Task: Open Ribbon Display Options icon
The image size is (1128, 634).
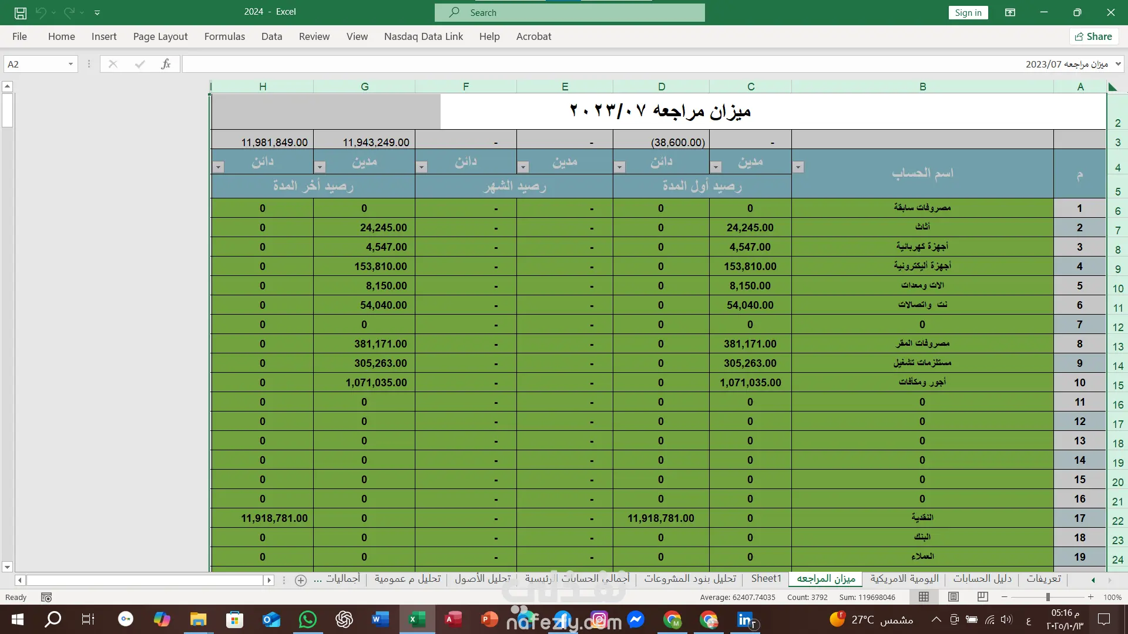Action: 1010,12
